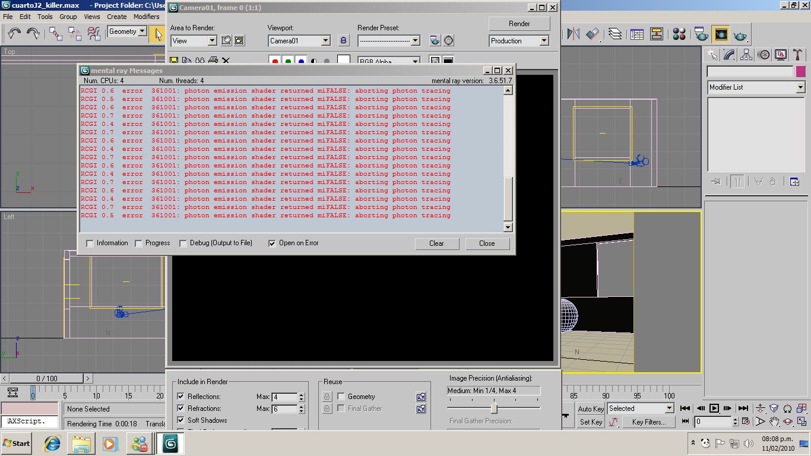Click Close in mental ray Messages
Viewport: 811px width, 456px height.
(x=487, y=243)
